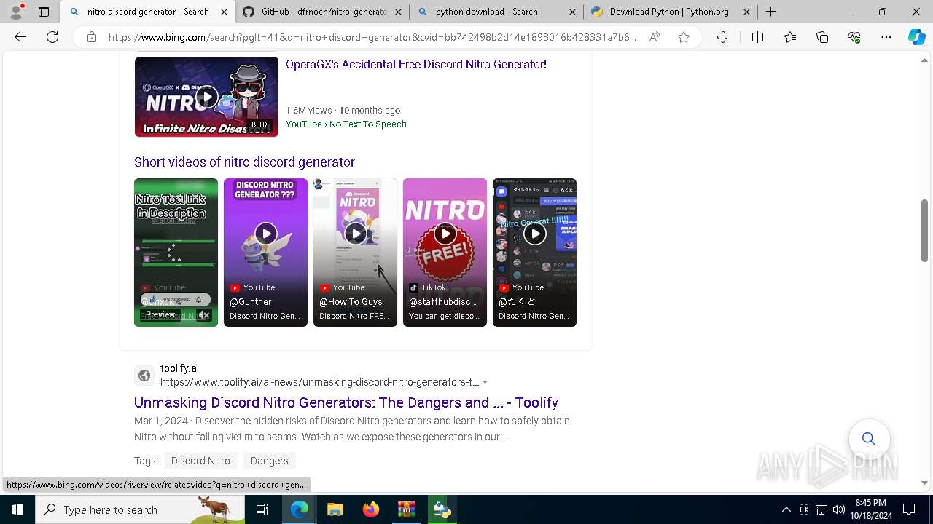Reload the page with the refresh icon
Viewport: 933px width, 524px height.
coord(52,37)
